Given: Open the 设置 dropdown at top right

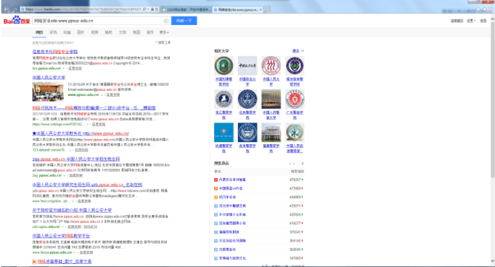Looking at the screenshot, I should [x=471, y=20].
